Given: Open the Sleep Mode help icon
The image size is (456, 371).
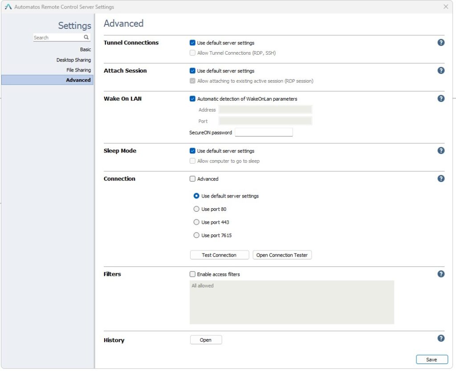Looking at the screenshot, I should (441, 150).
